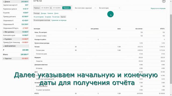
Task: Collapse the Деньги accounts group
Action: coord(16,2)
